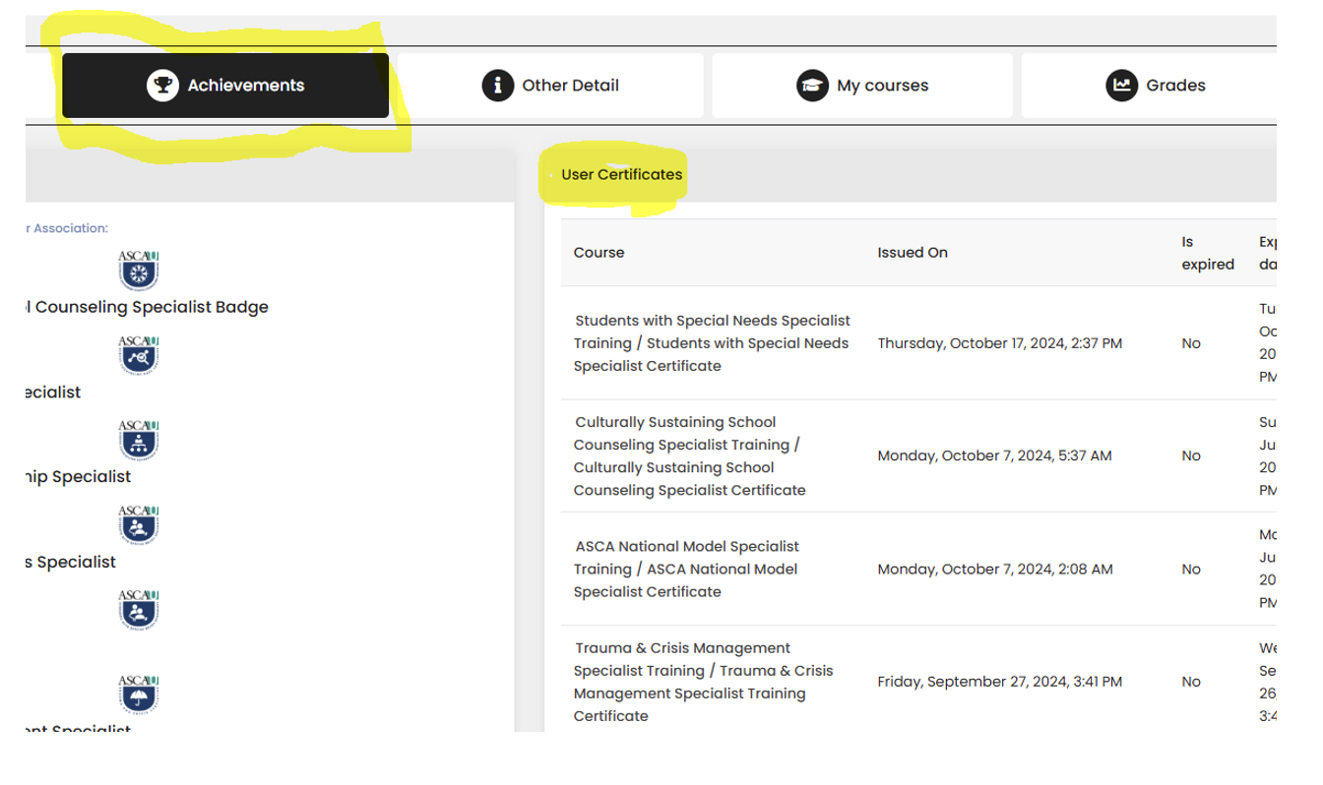Image resolution: width=1323 pixels, height=785 pixels.
Task: Select the ASCA National Model Specialist certificate row
Action: click(x=686, y=569)
